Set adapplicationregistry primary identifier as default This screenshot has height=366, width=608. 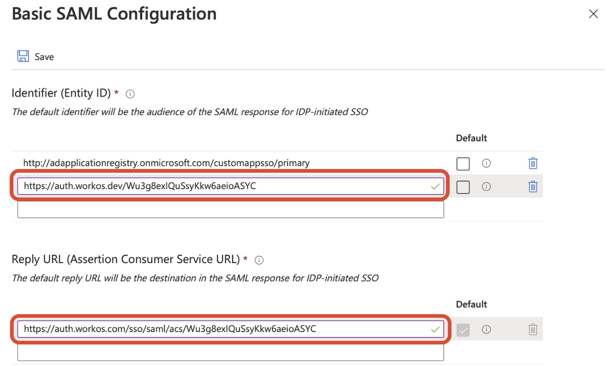tap(463, 164)
